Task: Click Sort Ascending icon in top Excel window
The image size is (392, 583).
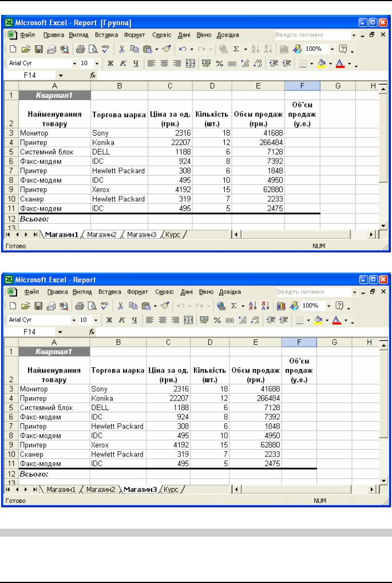Action: [255, 49]
